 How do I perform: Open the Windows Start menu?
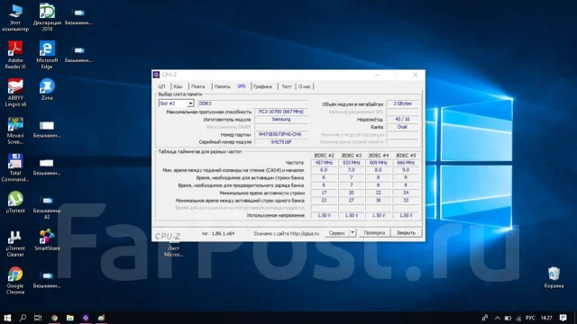click(x=7, y=318)
